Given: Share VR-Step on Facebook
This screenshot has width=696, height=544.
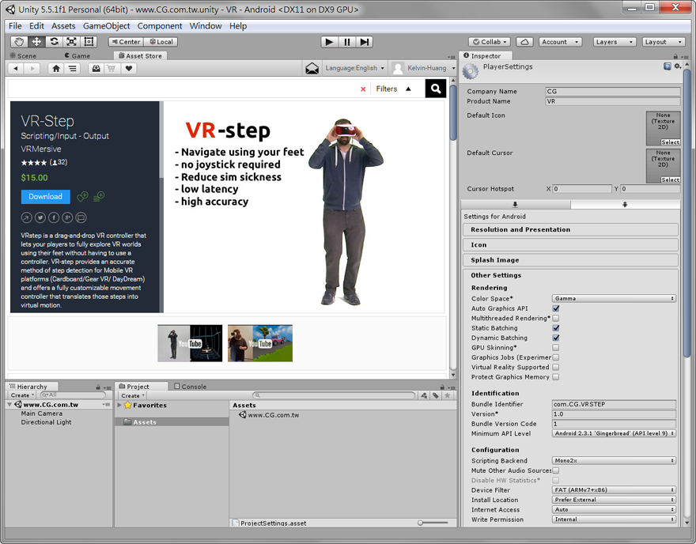Looking at the screenshot, I should pos(54,217).
